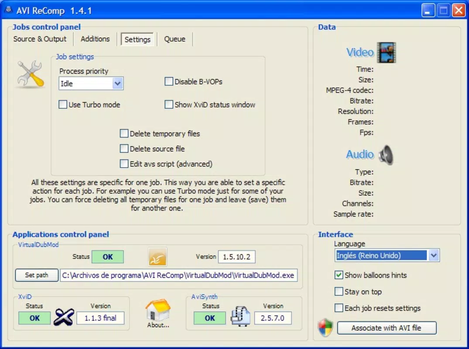469x349 pixels.
Task: Click the VirtualDubMod path input field
Action: coord(178,275)
